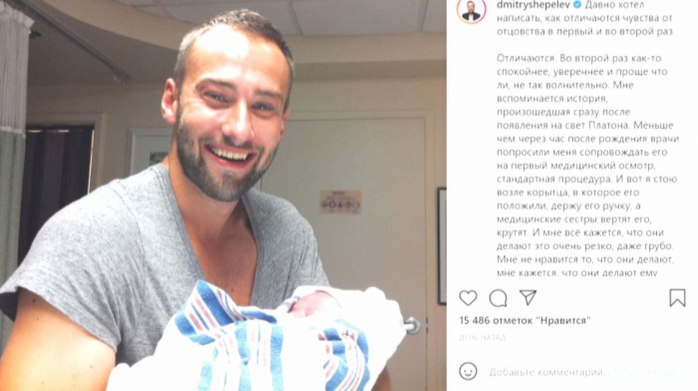Click the publish comment button
The height and width of the screenshot is (391, 698).
649,372
